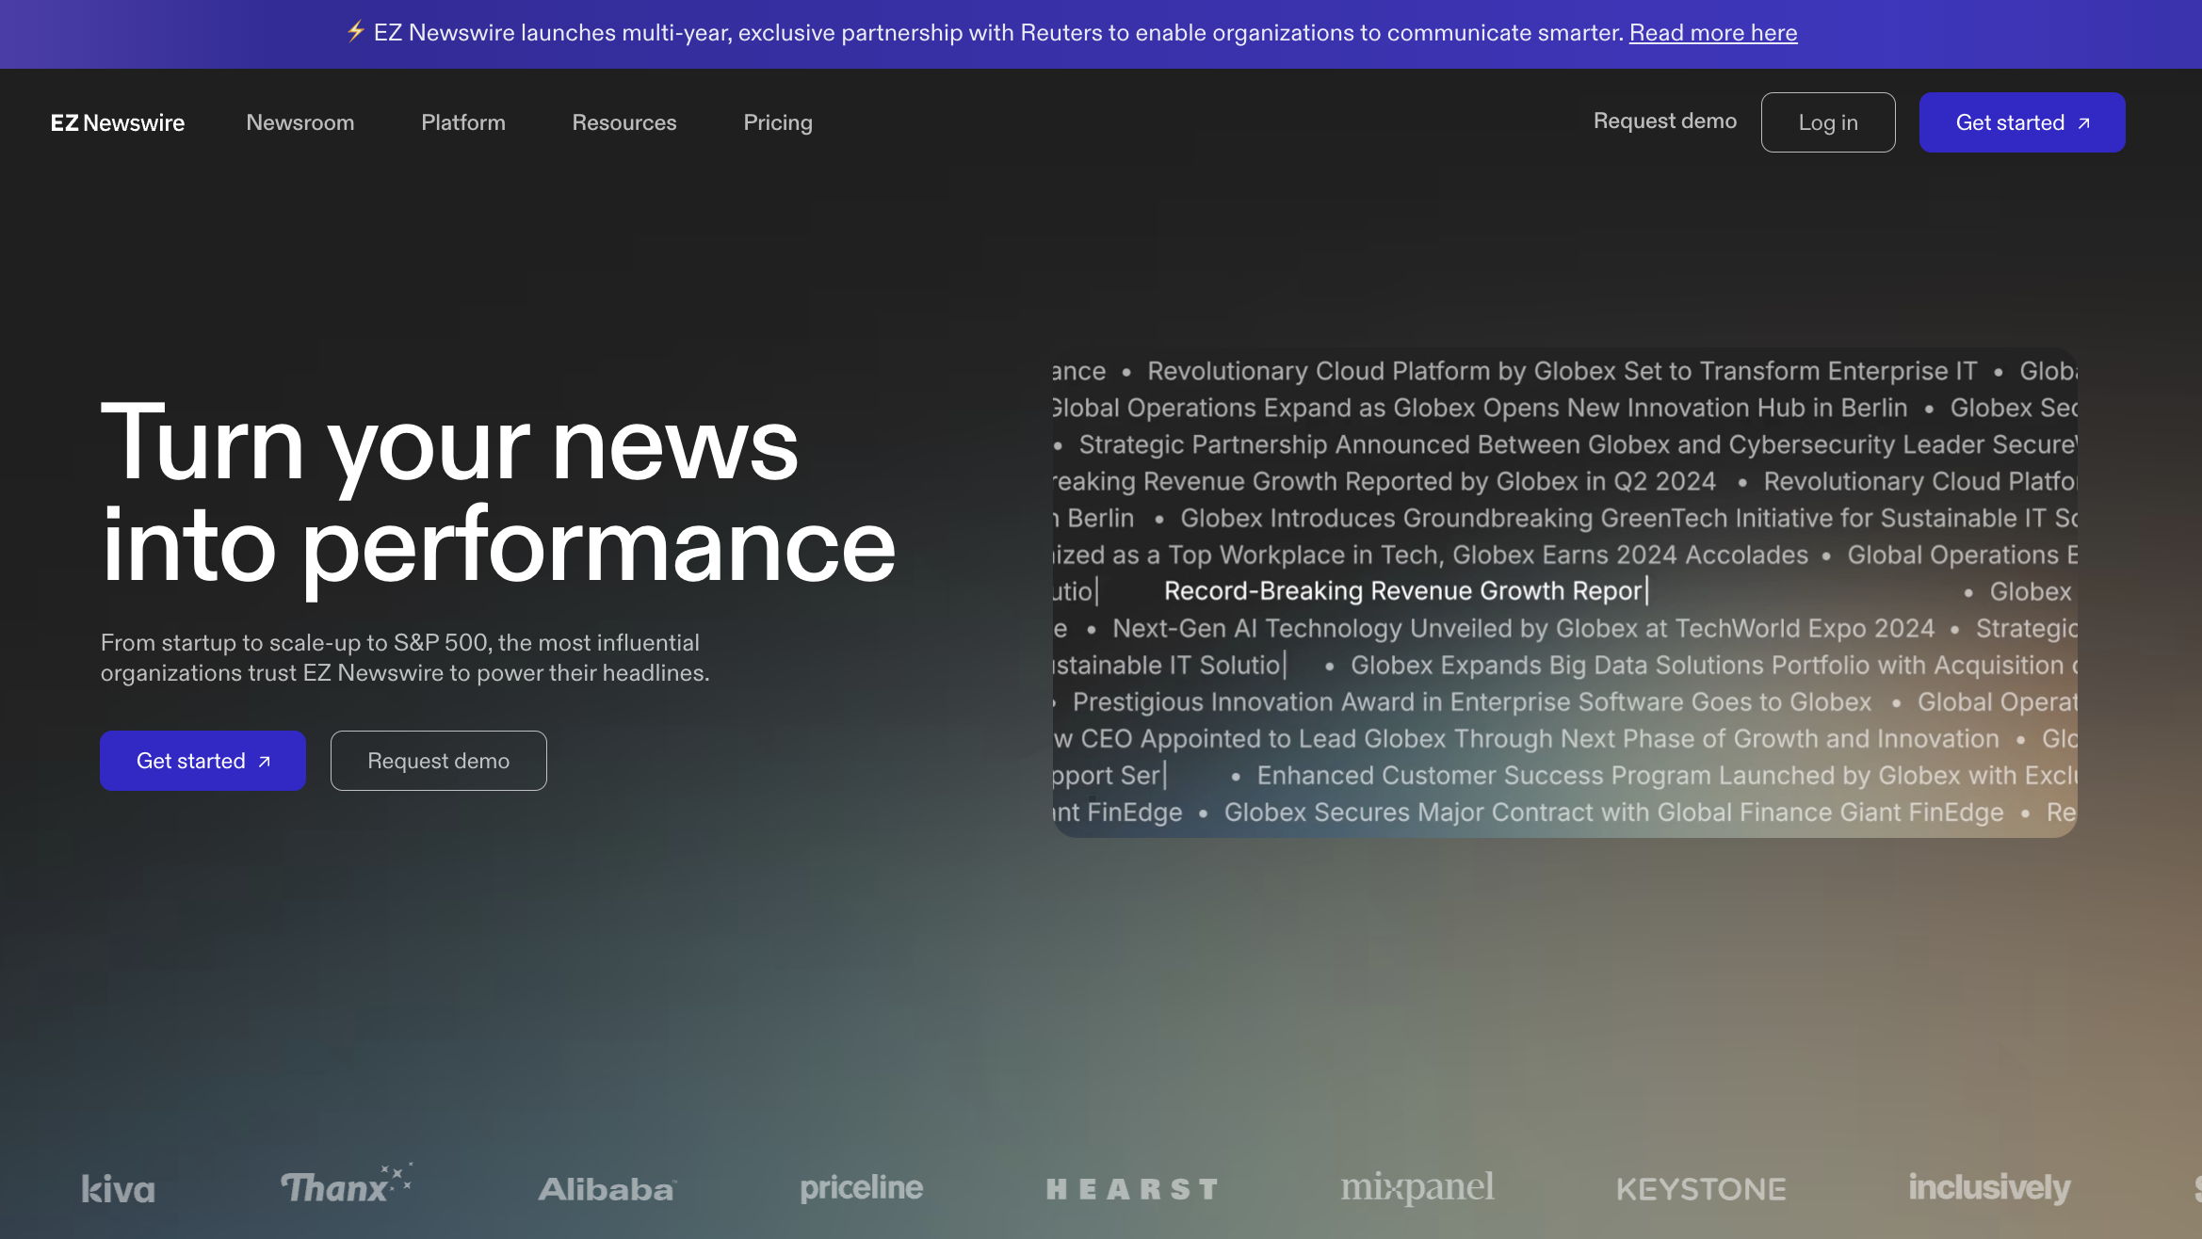The width and height of the screenshot is (2202, 1239).
Task: Click the Inclusively logo icon
Action: 1987,1186
